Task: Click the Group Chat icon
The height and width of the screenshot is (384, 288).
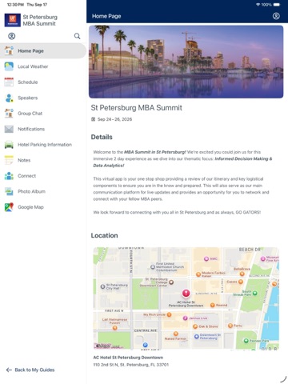Action: click(9, 114)
